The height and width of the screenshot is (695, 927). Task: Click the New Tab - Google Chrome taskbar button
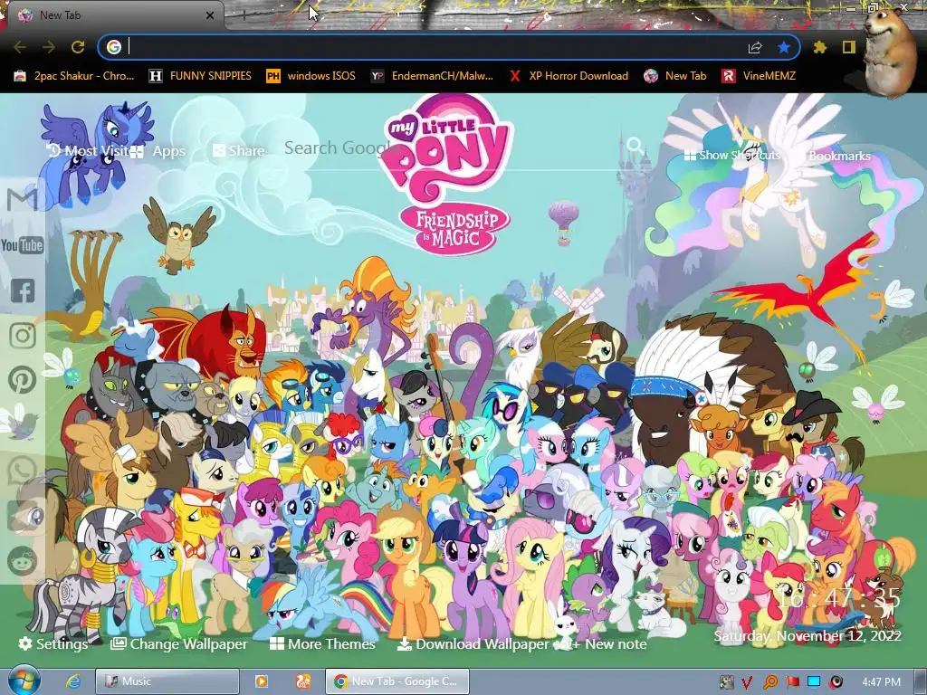[x=397, y=681]
